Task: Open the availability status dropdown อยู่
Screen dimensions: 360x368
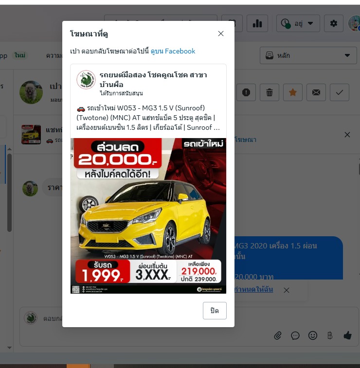Action: pyautogui.click(x=298, y=23)
